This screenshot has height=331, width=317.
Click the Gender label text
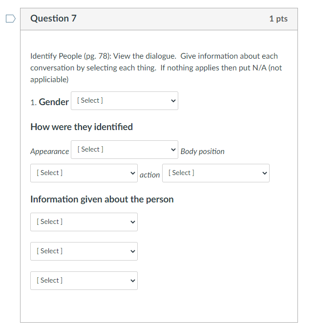(53, 102)
